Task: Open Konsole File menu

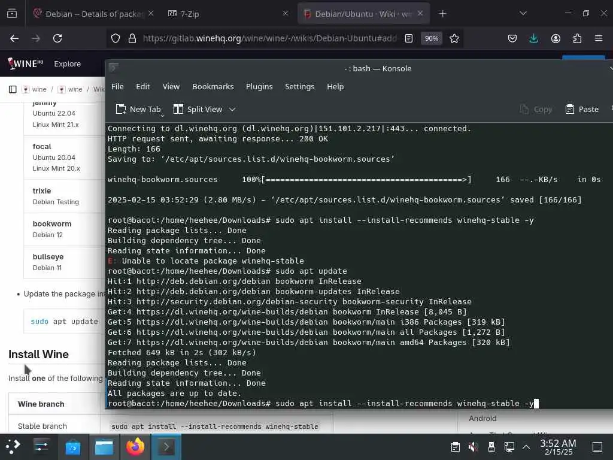Action: click(117, 86)
